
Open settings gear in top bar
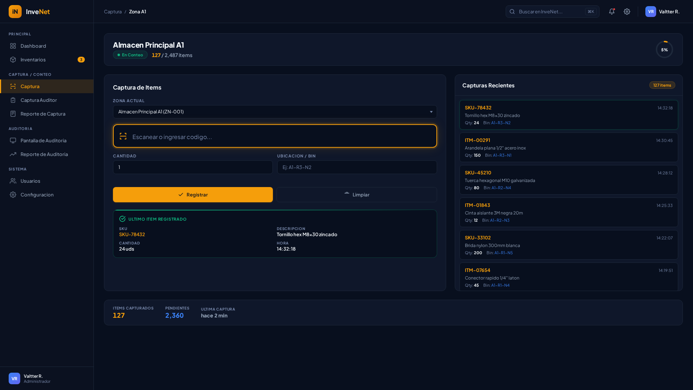tap(627, 12)
